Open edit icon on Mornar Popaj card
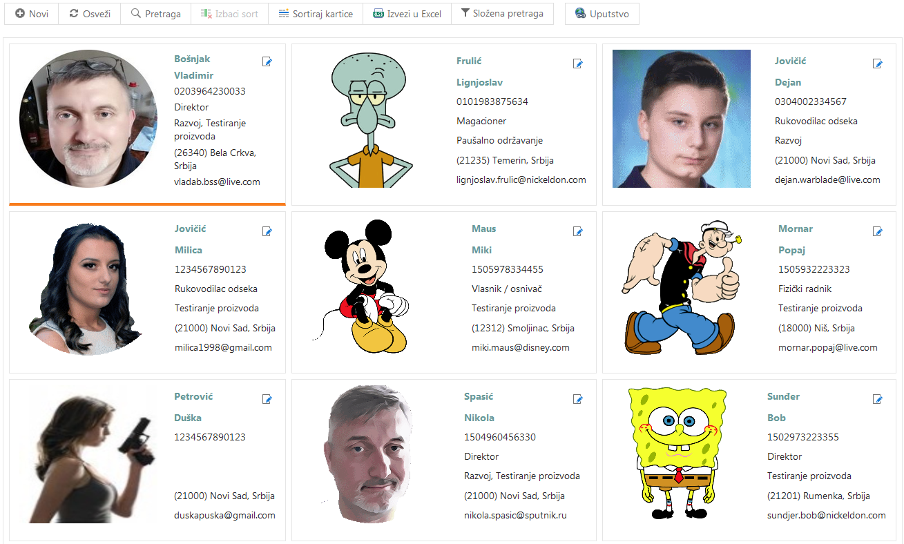Image resolution: width=904 pixels, height=544 pixels. coord(878,232)
